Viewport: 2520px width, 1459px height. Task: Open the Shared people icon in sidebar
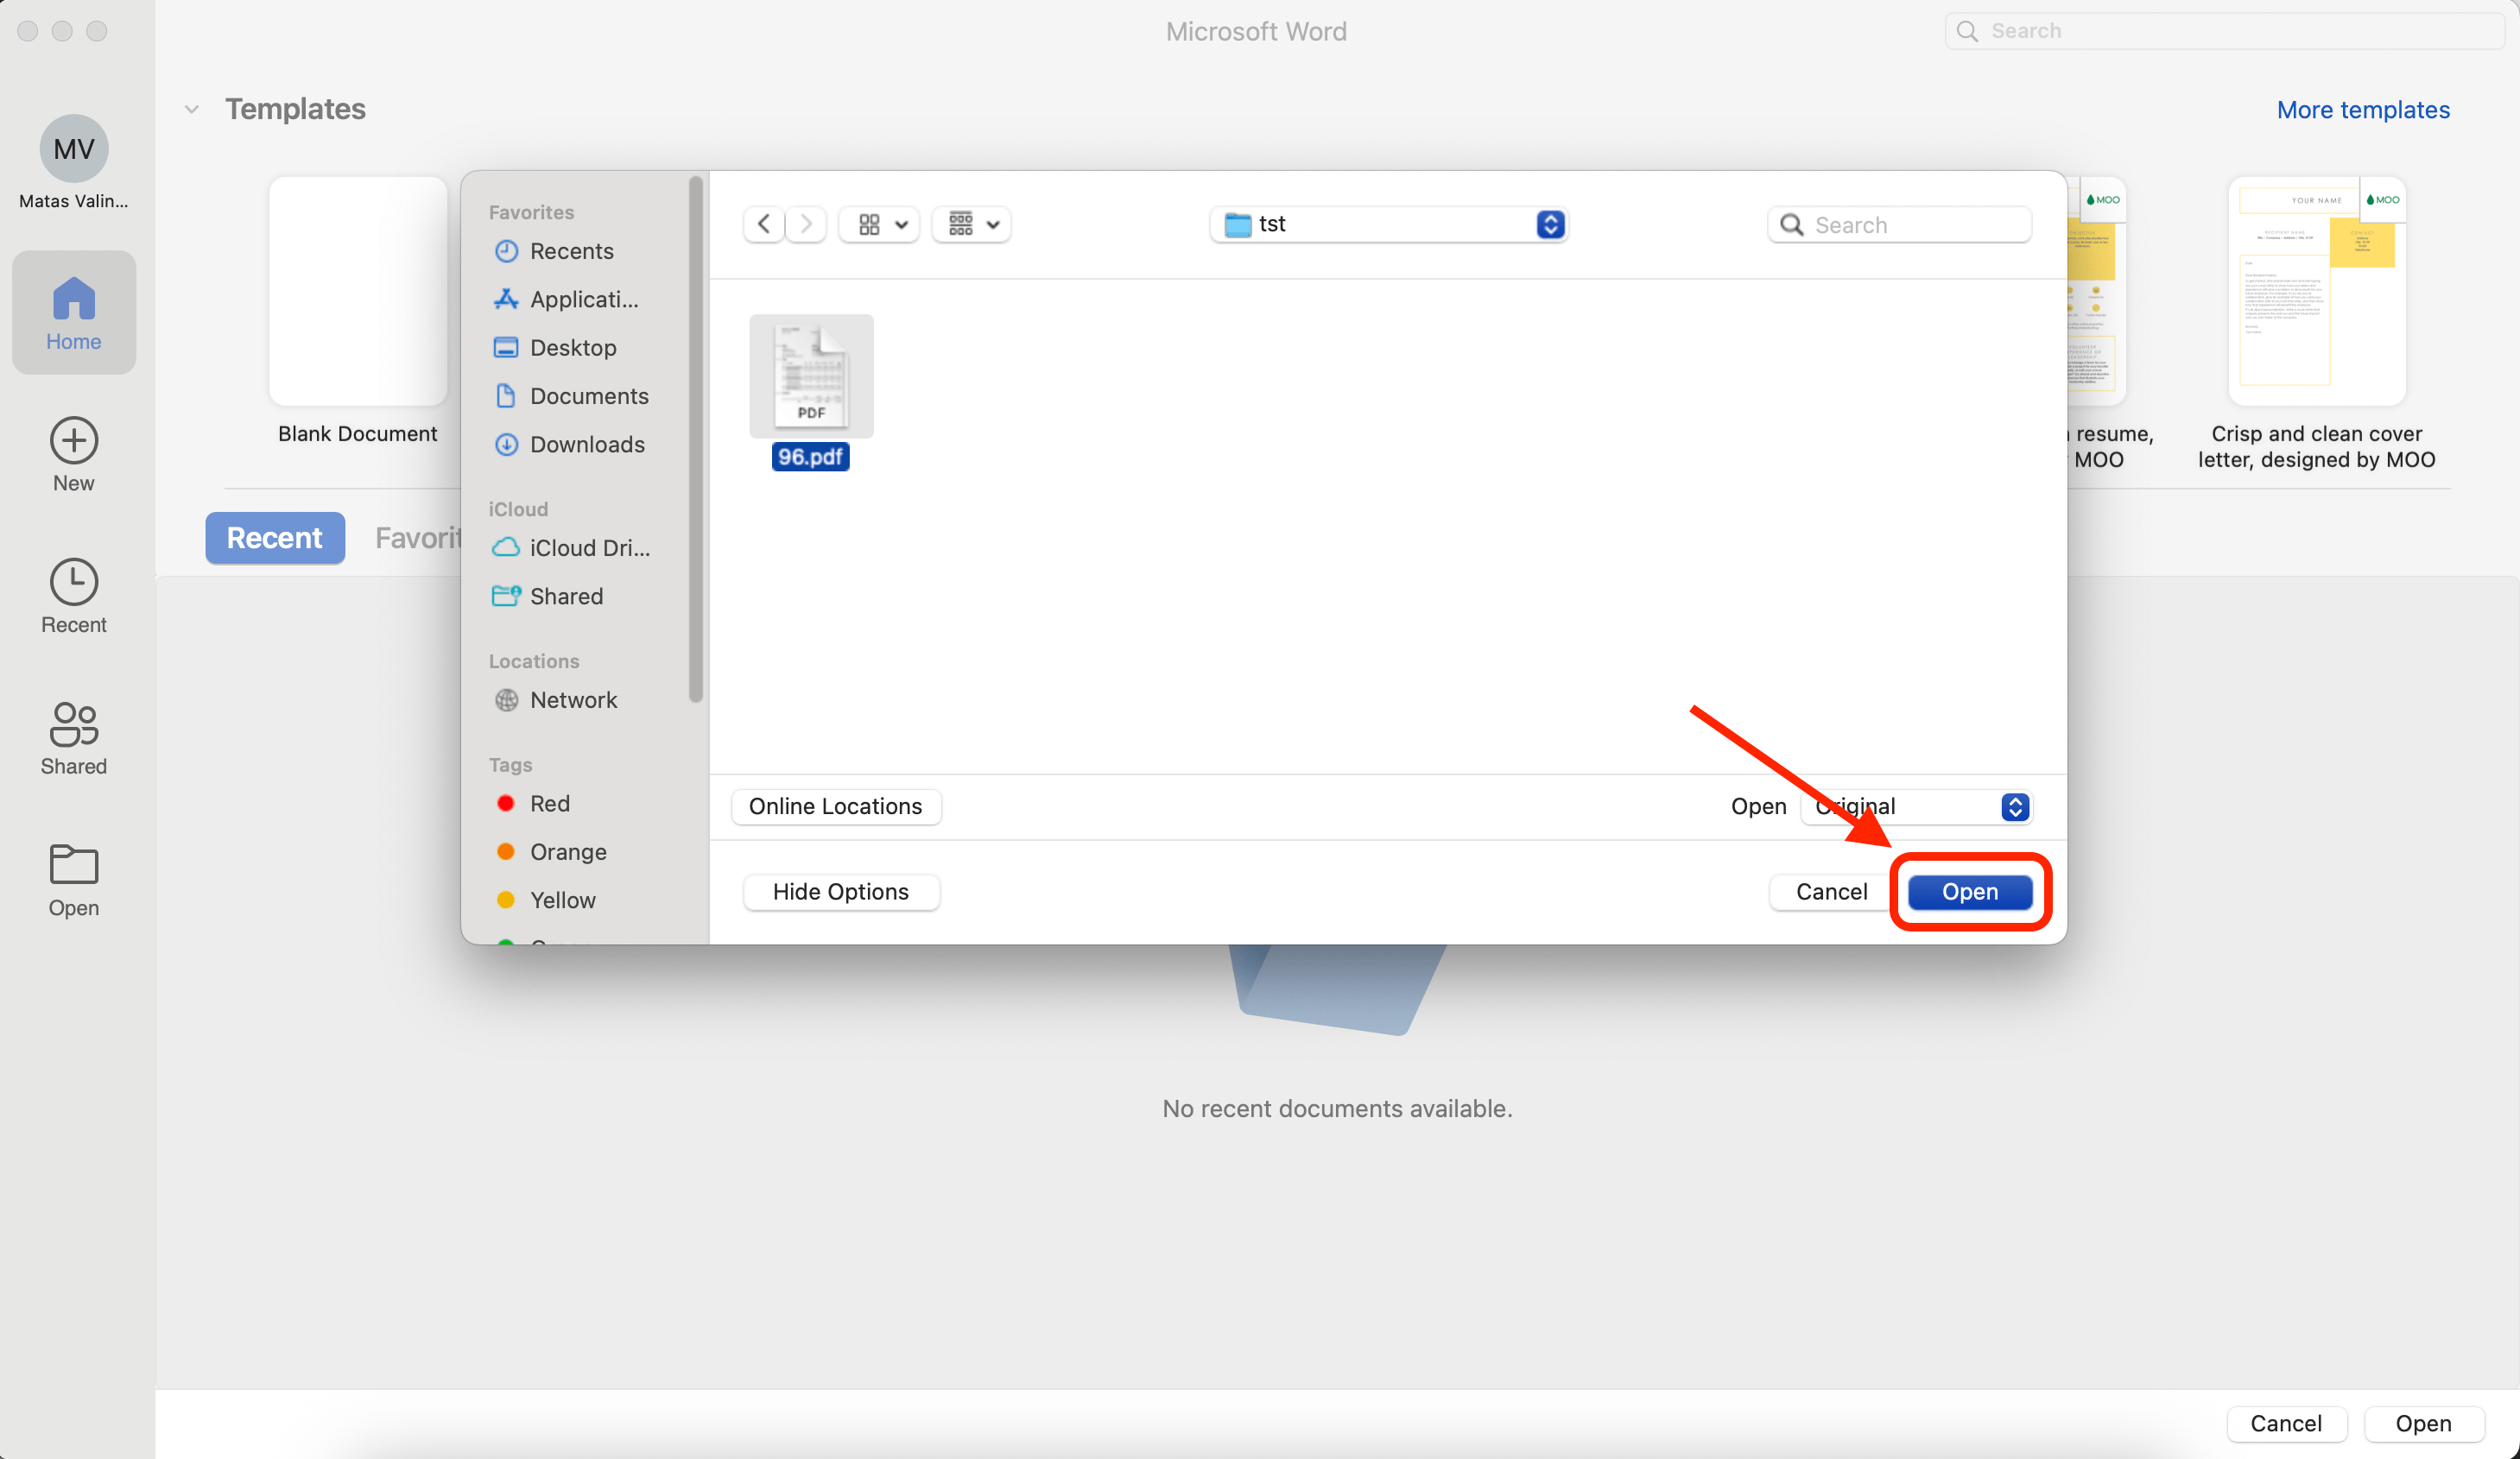[x=74, y=724]
